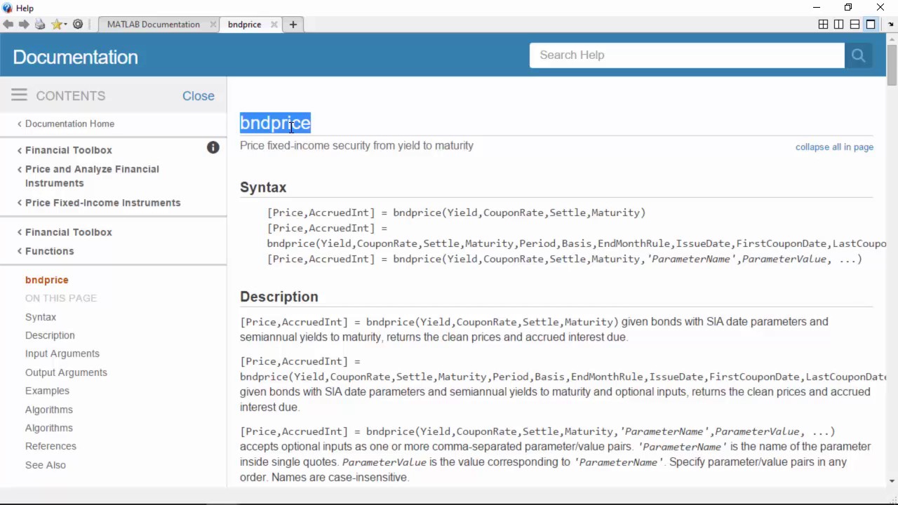Viewport: 898px width, 505px height.
Task: Jump to See Also section
Action: point(46,465)
